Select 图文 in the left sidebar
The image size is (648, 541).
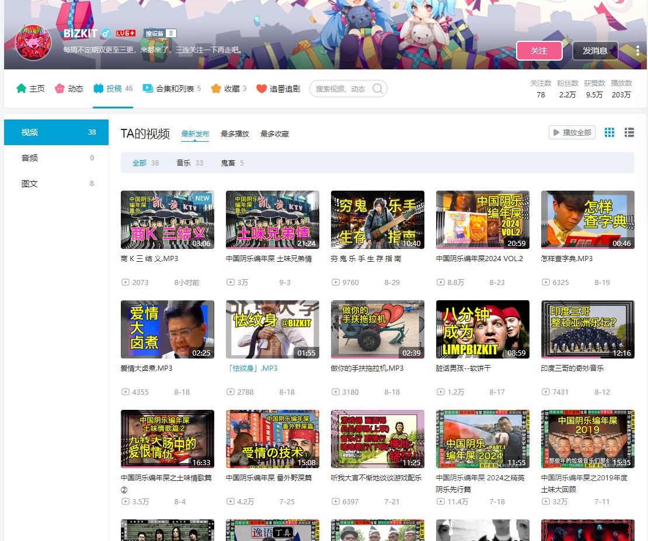[x=30, y=184]
